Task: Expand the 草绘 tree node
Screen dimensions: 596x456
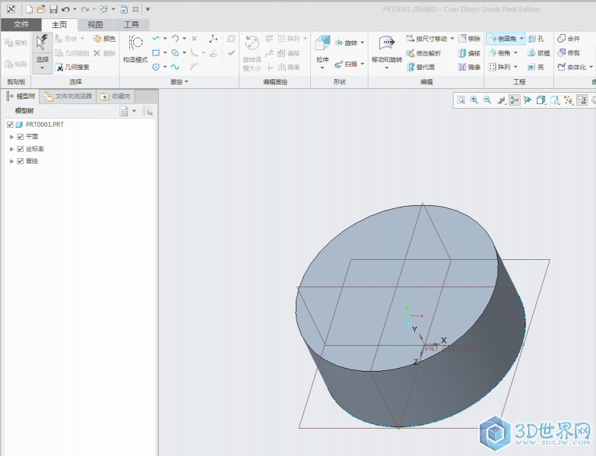Action: 11,161
